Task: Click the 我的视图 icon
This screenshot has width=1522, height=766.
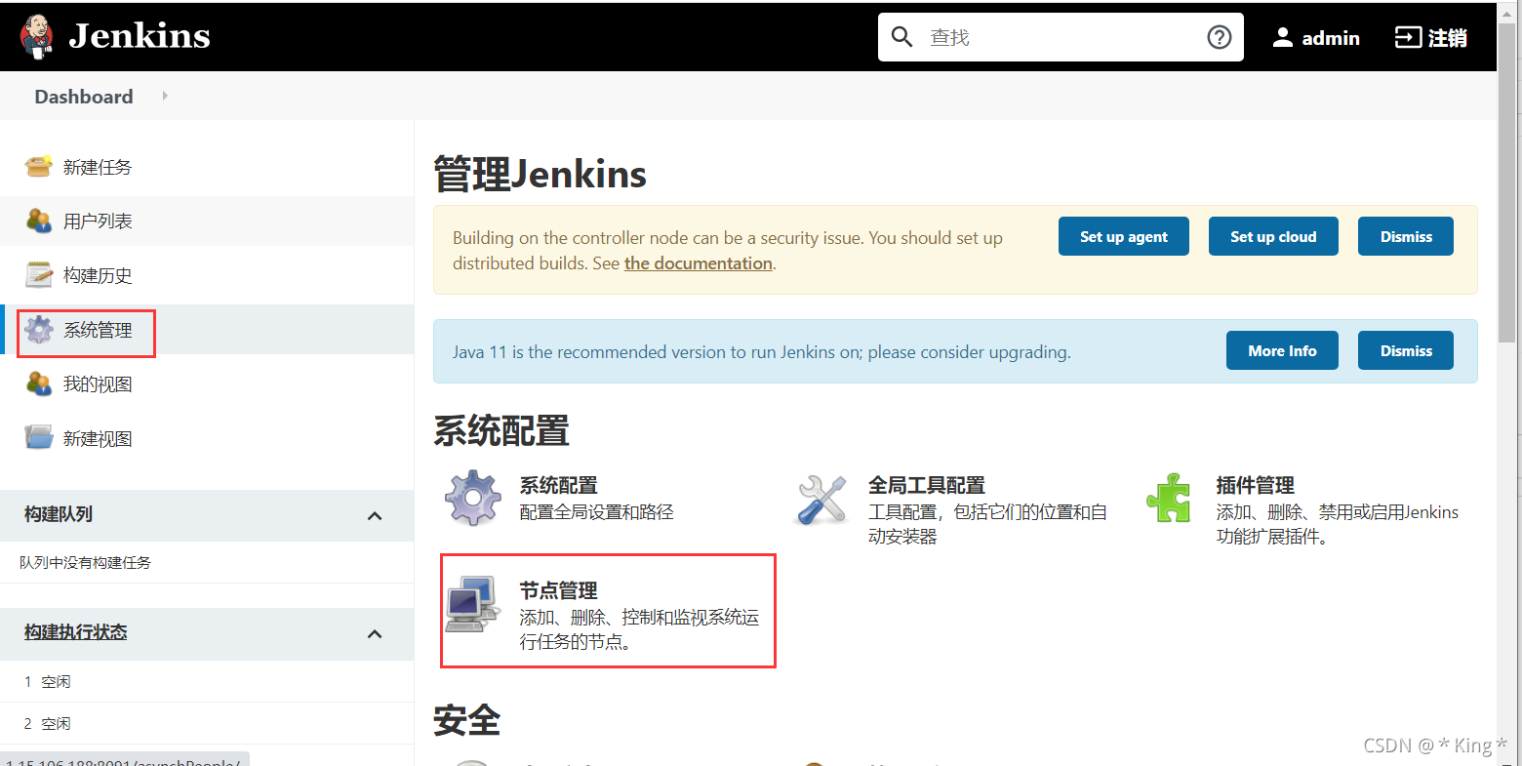Action: tap(39, 384)
